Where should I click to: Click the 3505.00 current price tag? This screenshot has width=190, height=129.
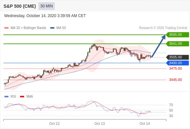pyautogui.click(x=177, y=57)
